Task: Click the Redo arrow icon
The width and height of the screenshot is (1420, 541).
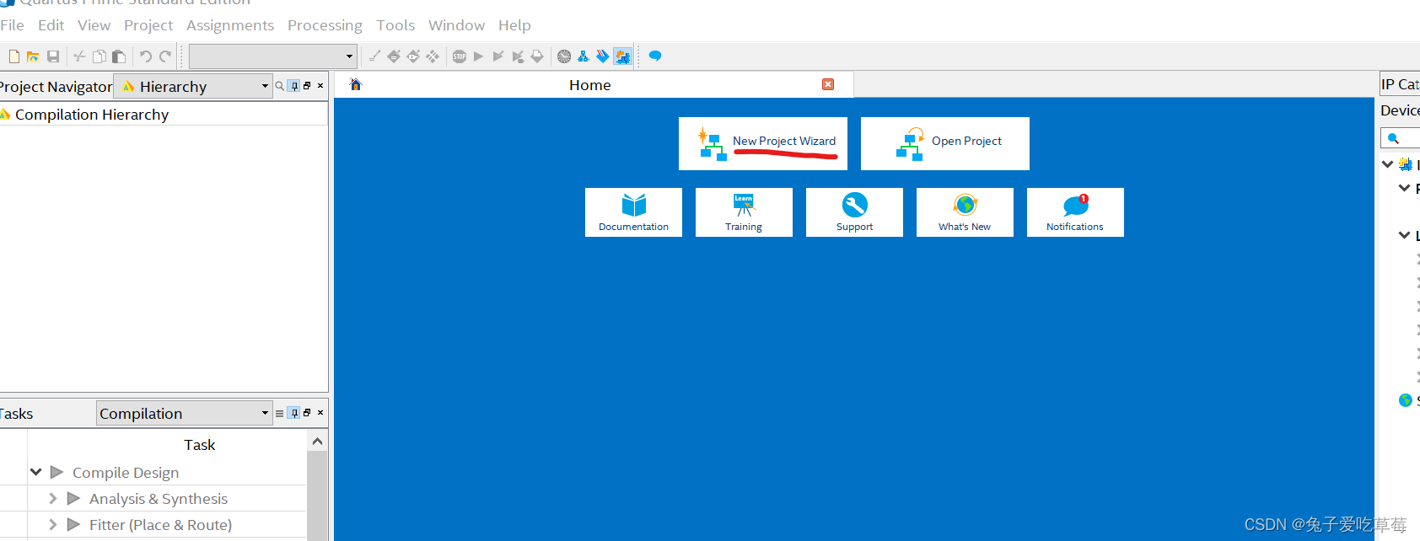Action: [x=165, y=56]
